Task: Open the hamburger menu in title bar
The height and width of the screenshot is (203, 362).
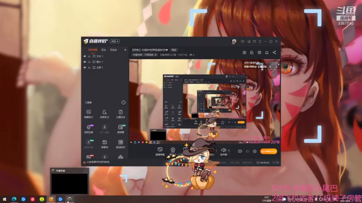Action: (260, 42)
